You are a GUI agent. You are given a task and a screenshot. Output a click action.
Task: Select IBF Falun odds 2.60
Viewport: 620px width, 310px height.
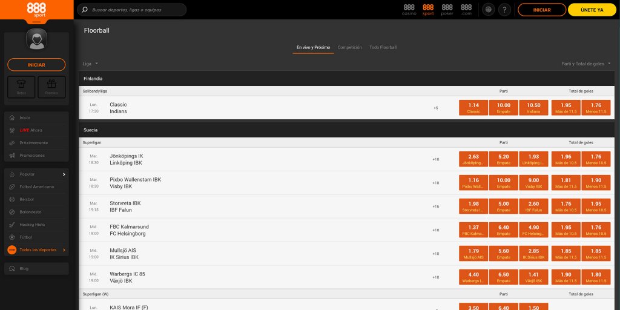tap(533, 206)
